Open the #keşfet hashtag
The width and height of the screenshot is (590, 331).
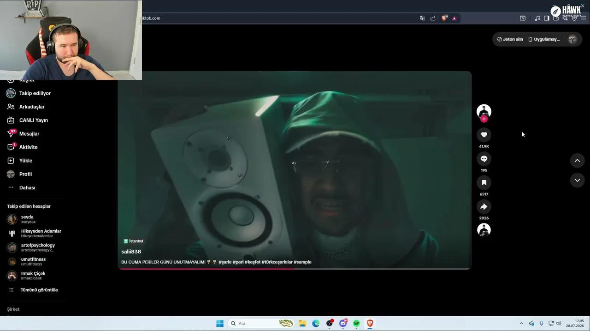point(252,262)
